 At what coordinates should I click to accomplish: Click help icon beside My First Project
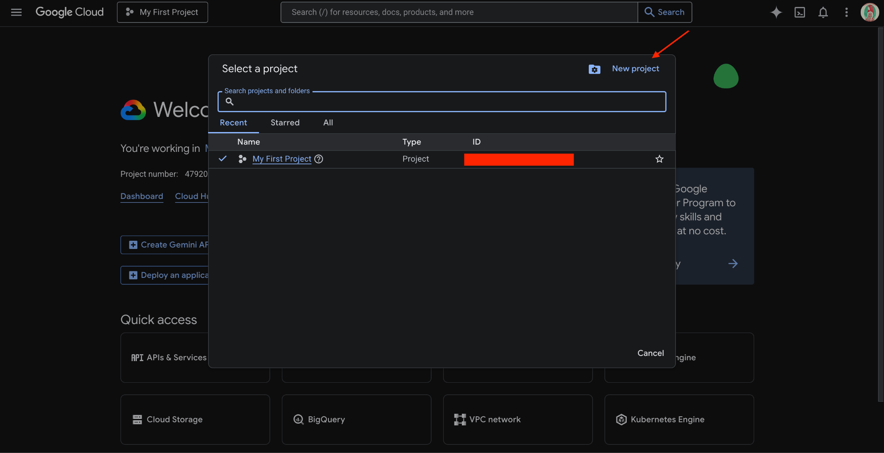tap(319, 159)
